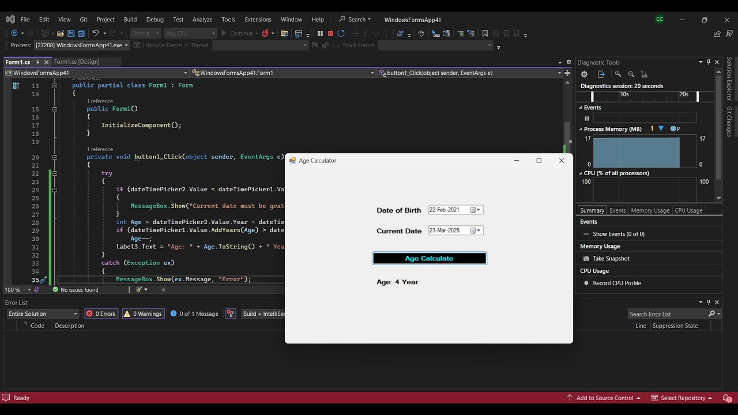Screen dimensions: 738x415
Task: Toggle the 0 of 1 Message filter
Action: point(194,314)
